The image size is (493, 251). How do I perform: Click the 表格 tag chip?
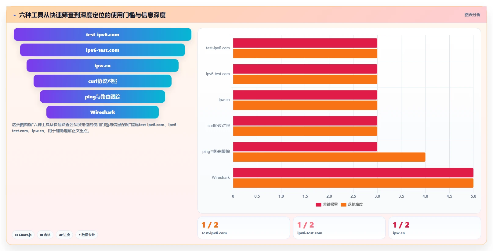coord(45,235)
